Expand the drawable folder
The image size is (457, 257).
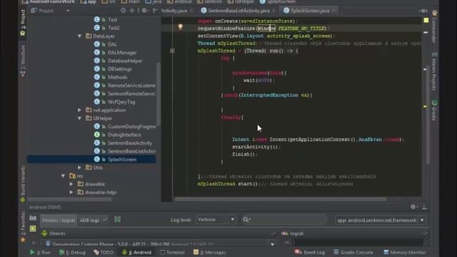[x=71, y=184]
